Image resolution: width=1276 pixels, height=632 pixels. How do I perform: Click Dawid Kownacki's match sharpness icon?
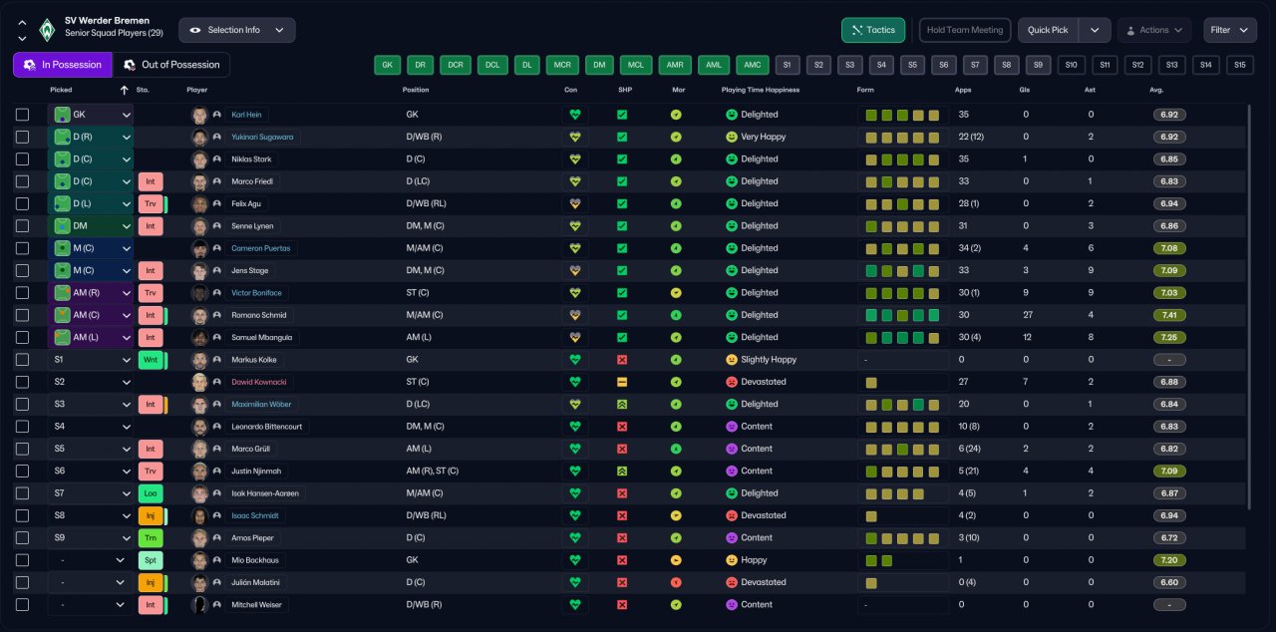(x=622, y=382)
